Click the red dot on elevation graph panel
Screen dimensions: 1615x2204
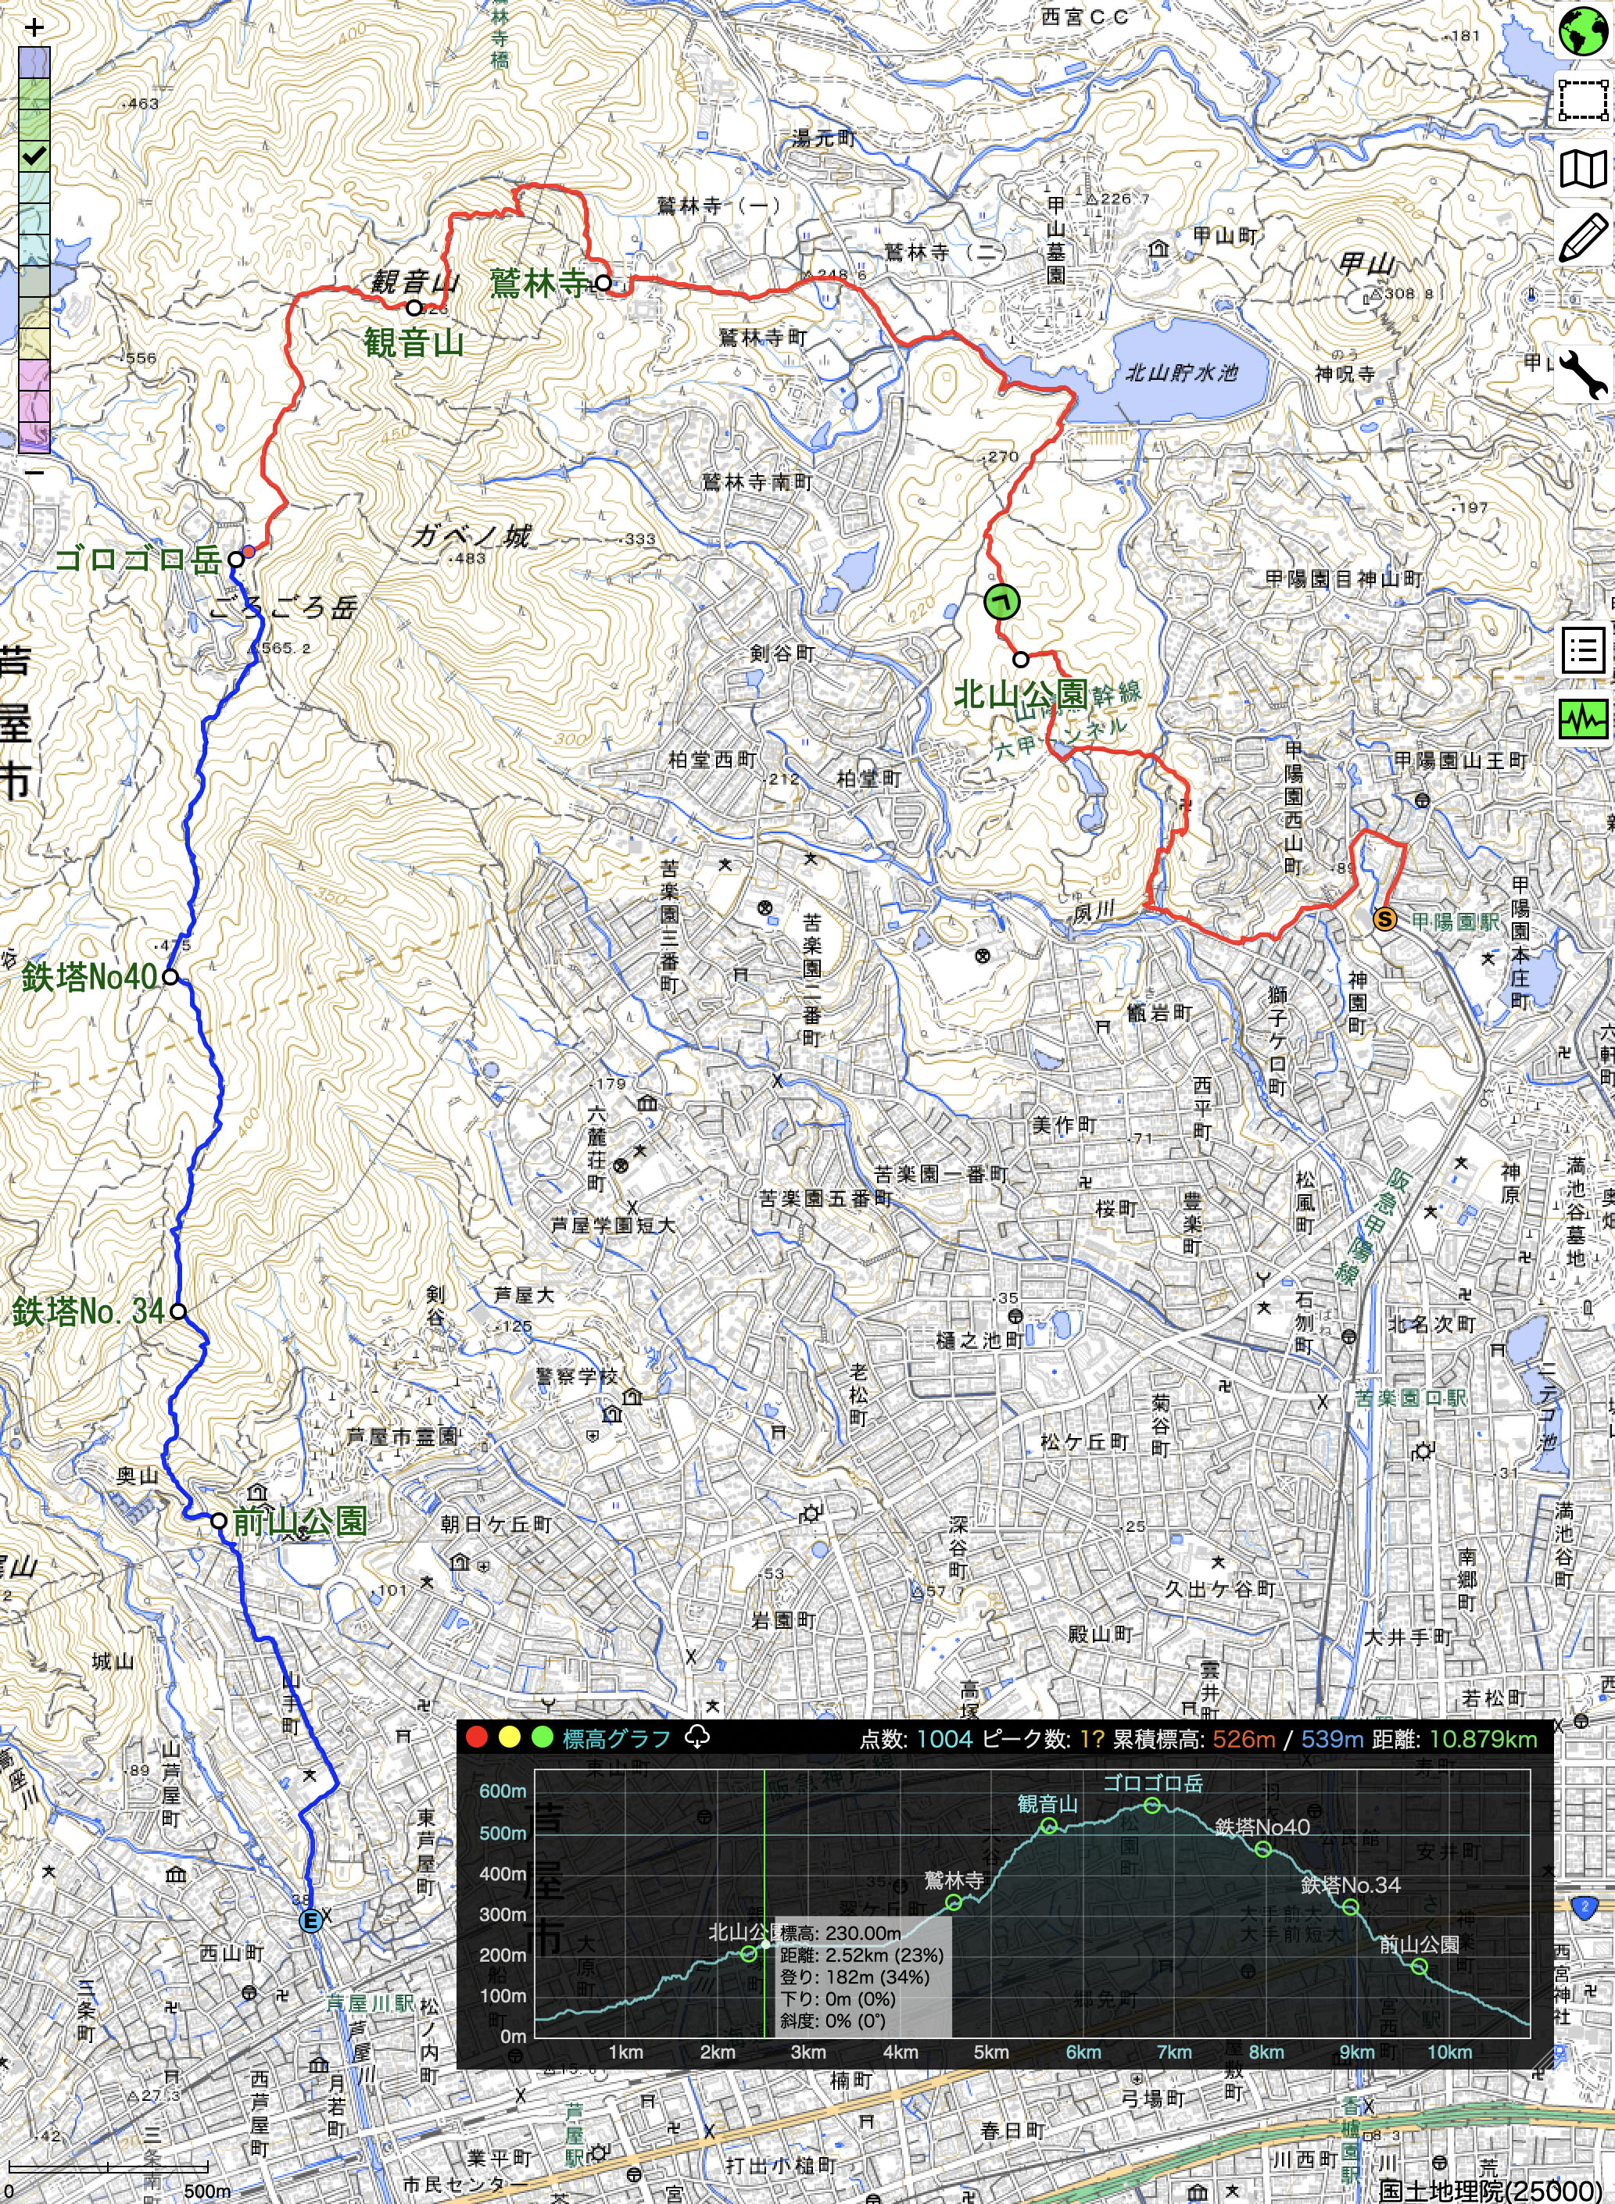[477, 1737]
